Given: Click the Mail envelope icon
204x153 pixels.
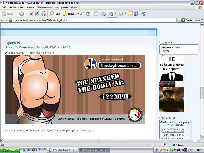Looking at the screenshot, I should (x=96, y=14).
